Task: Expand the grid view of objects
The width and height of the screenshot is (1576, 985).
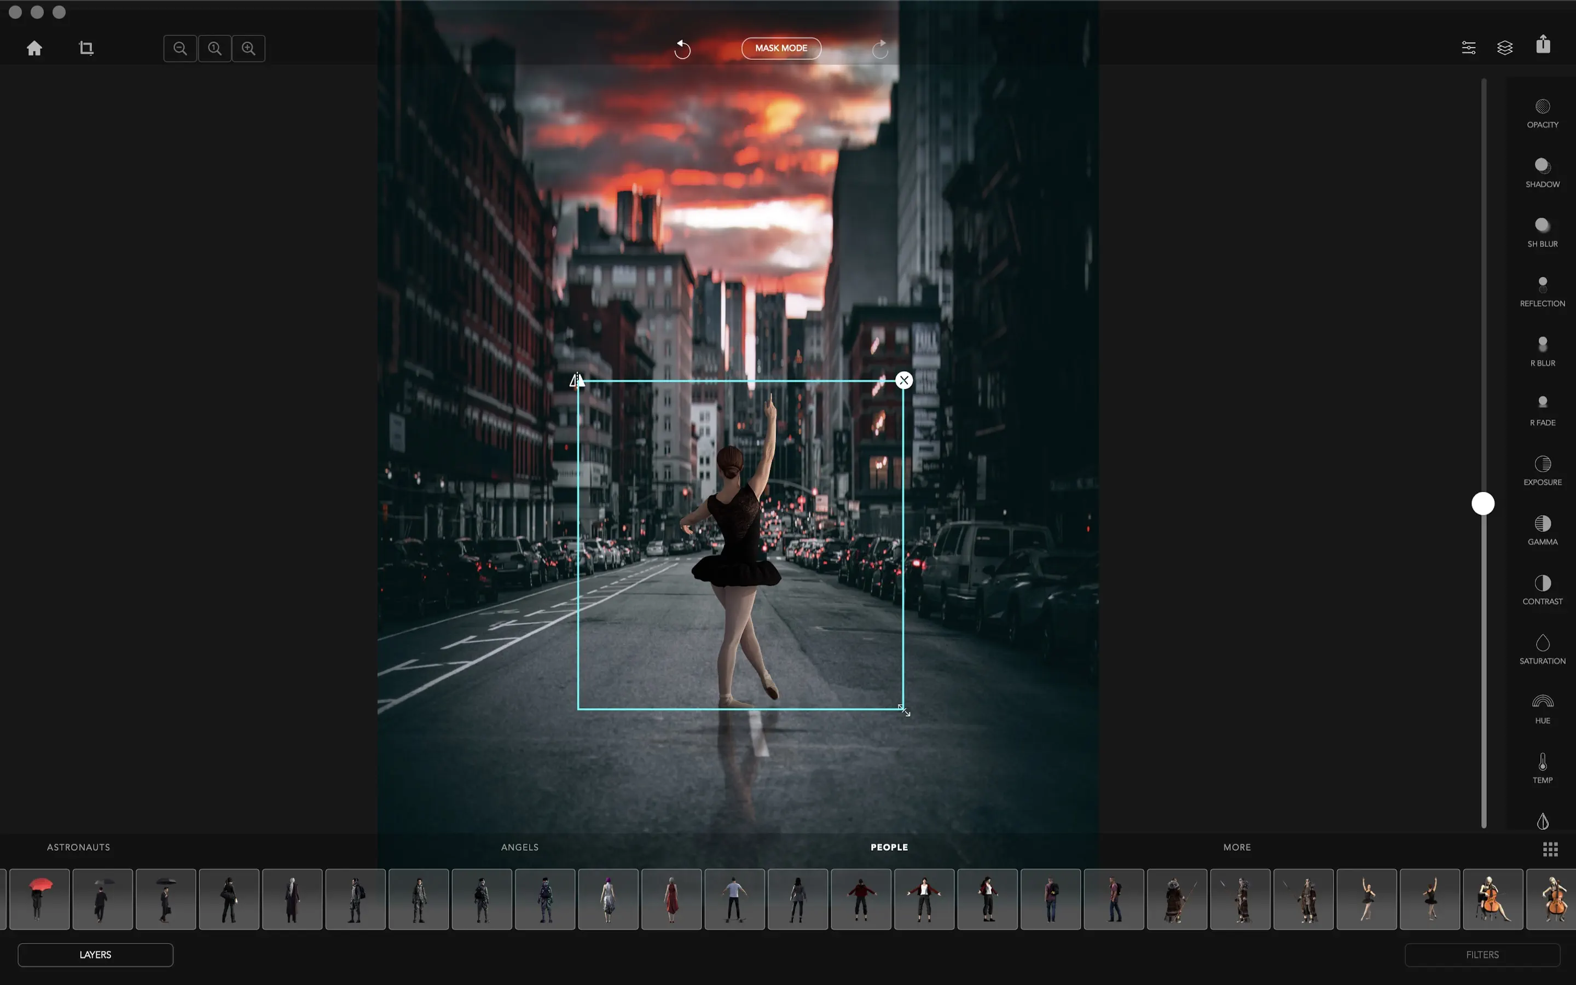Action: pos(1550,849)
